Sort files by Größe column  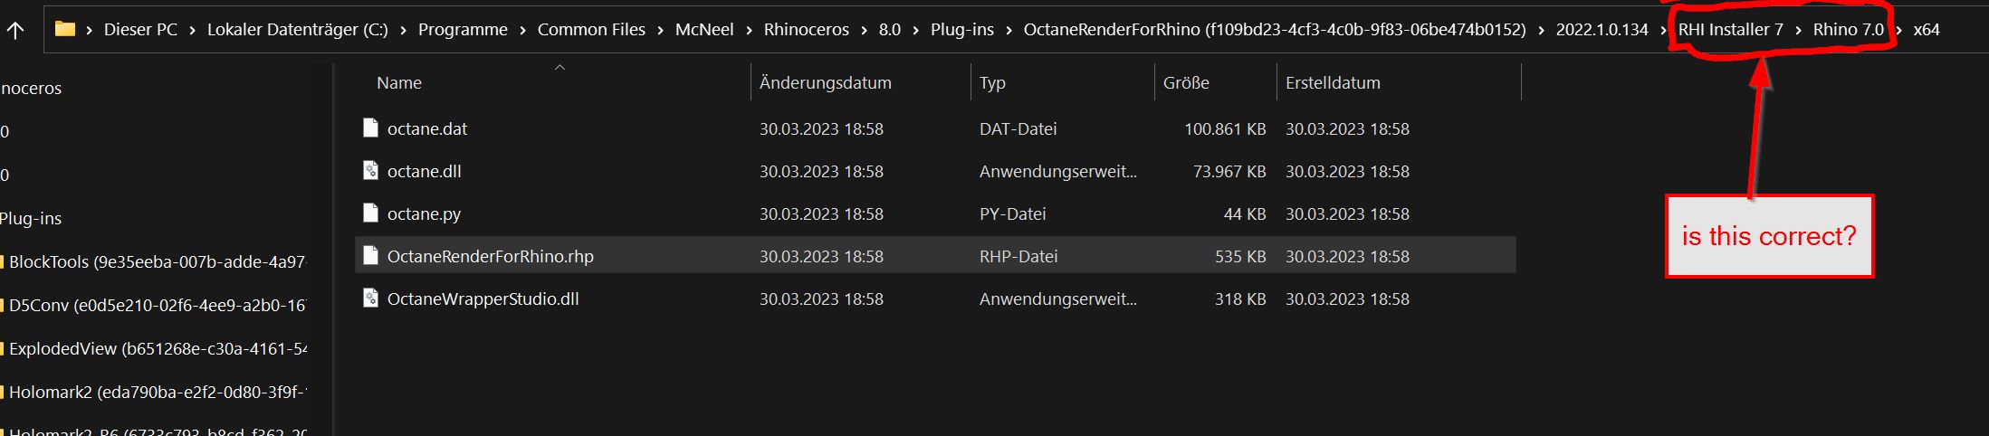point(1186,82)
